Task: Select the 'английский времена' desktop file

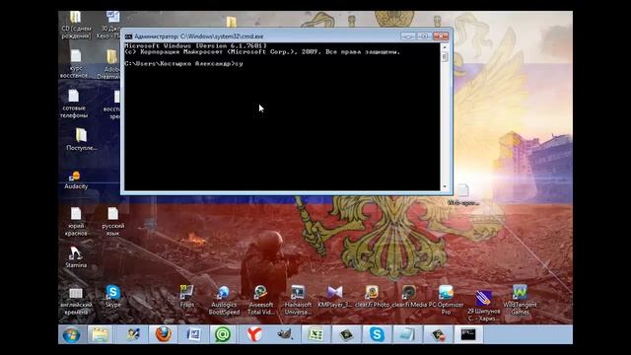Action: [x=76, y=301]
